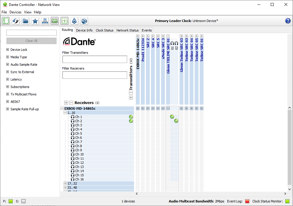Open help via the question mark icon
This screenshot has width=293, height=206.
288,21
